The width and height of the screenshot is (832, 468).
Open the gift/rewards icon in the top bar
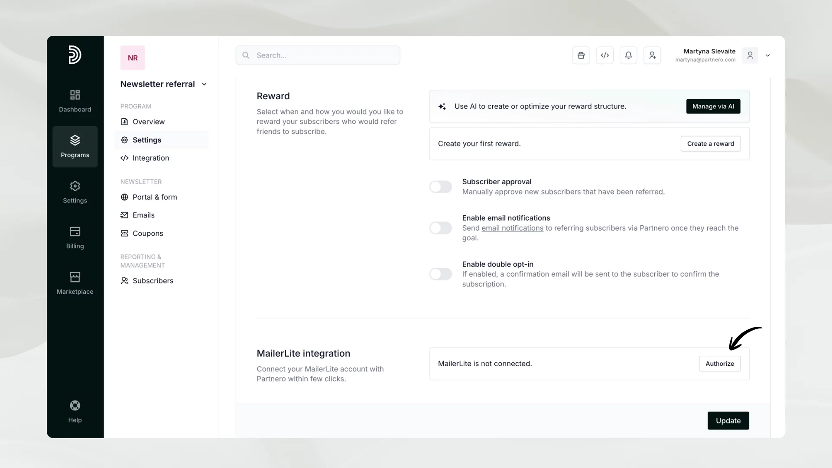click(x=581, y=55)
